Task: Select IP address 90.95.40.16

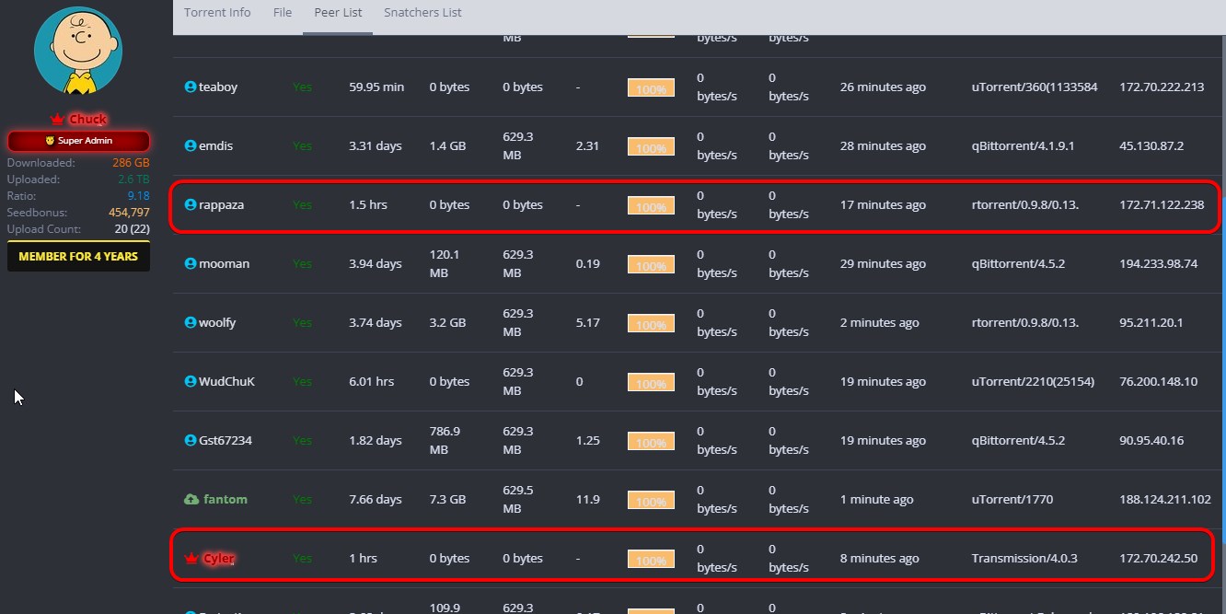Action: click(1151, 440)
